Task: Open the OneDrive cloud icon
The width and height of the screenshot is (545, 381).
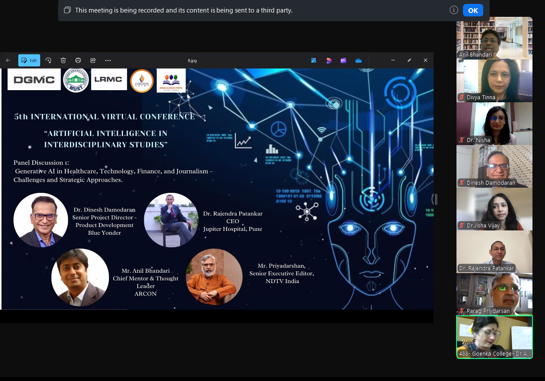Action: (x=358, y=60)
